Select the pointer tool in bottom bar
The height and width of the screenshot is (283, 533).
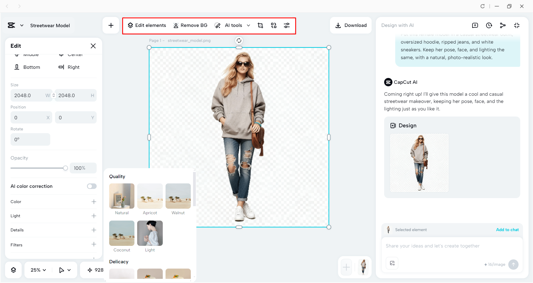click(x=61, y=270)
